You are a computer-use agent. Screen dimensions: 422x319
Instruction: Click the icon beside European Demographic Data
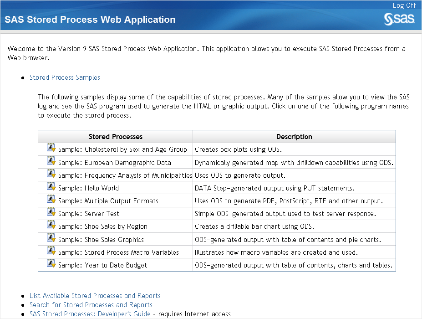click(51, 161)
